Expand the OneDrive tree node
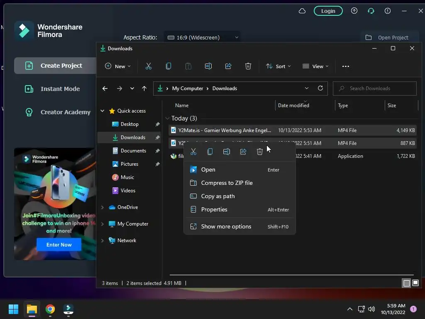Screen dimensions: 425x319 [103, 207]
